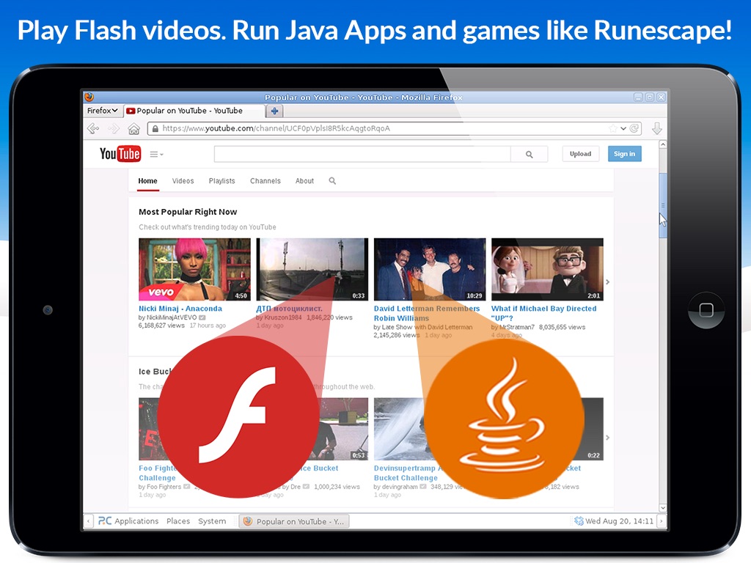751x563 pixels.
Task: Open the Channels tab
Action: [x=265, y=181]
